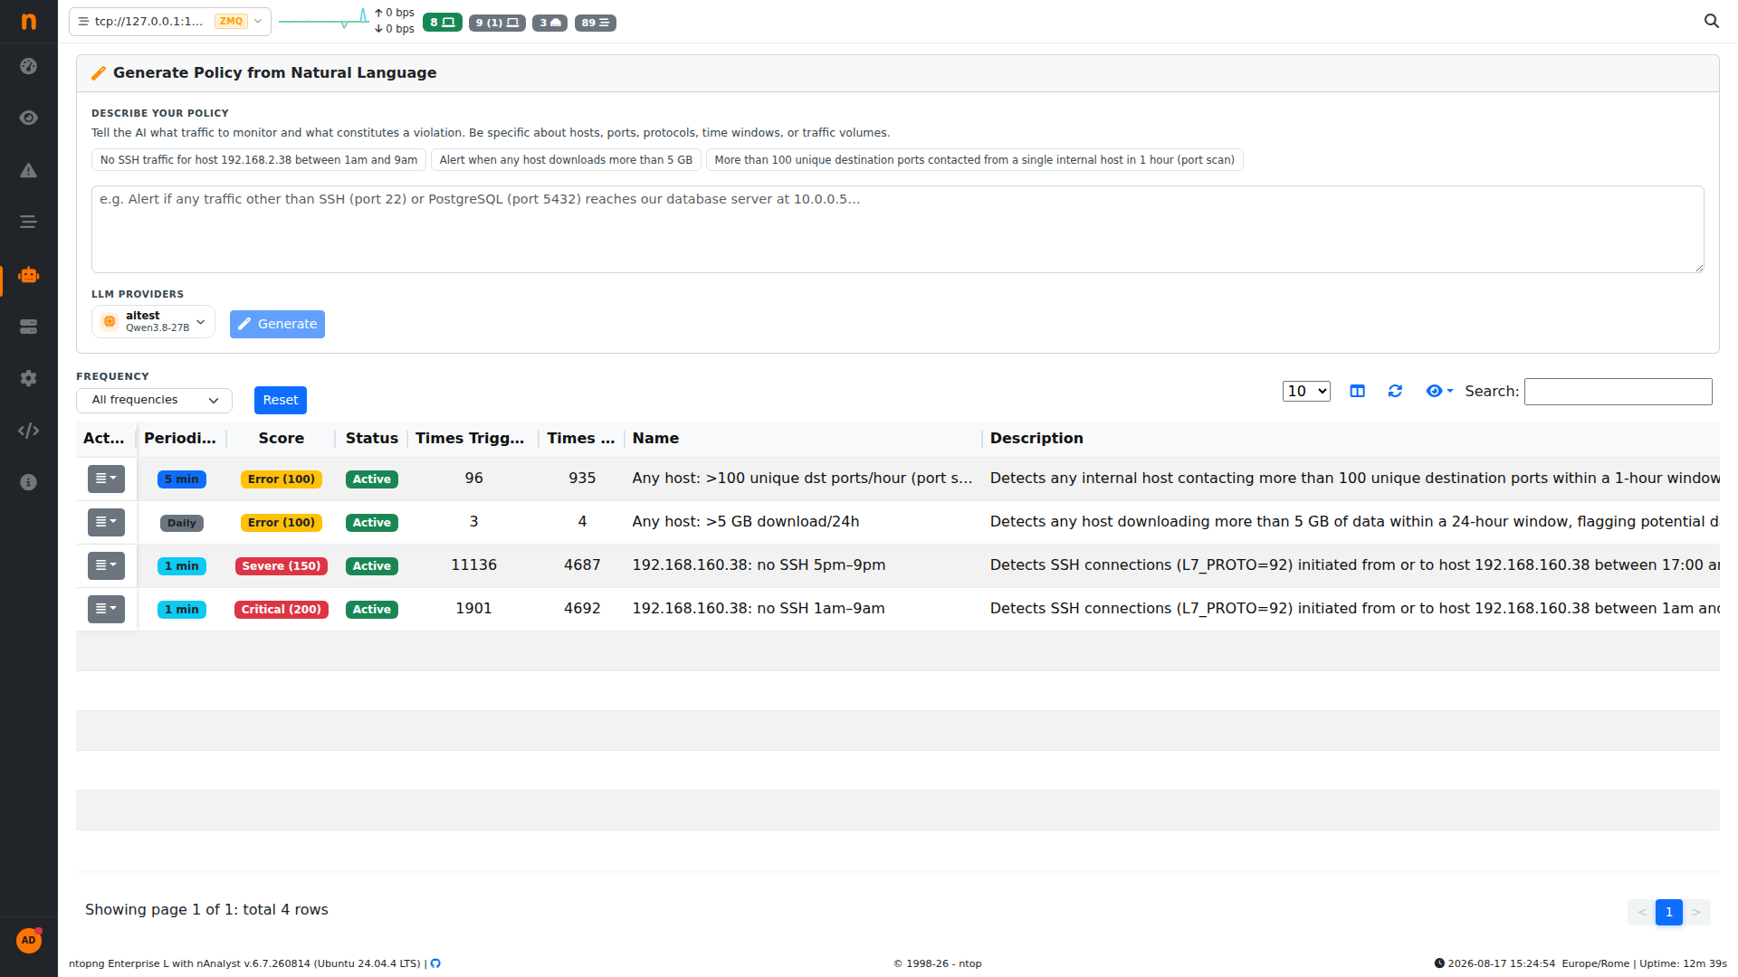Screen dimensions: 1738x977
Task: Click the GitHub icon in footer
Action: (435, 963)
